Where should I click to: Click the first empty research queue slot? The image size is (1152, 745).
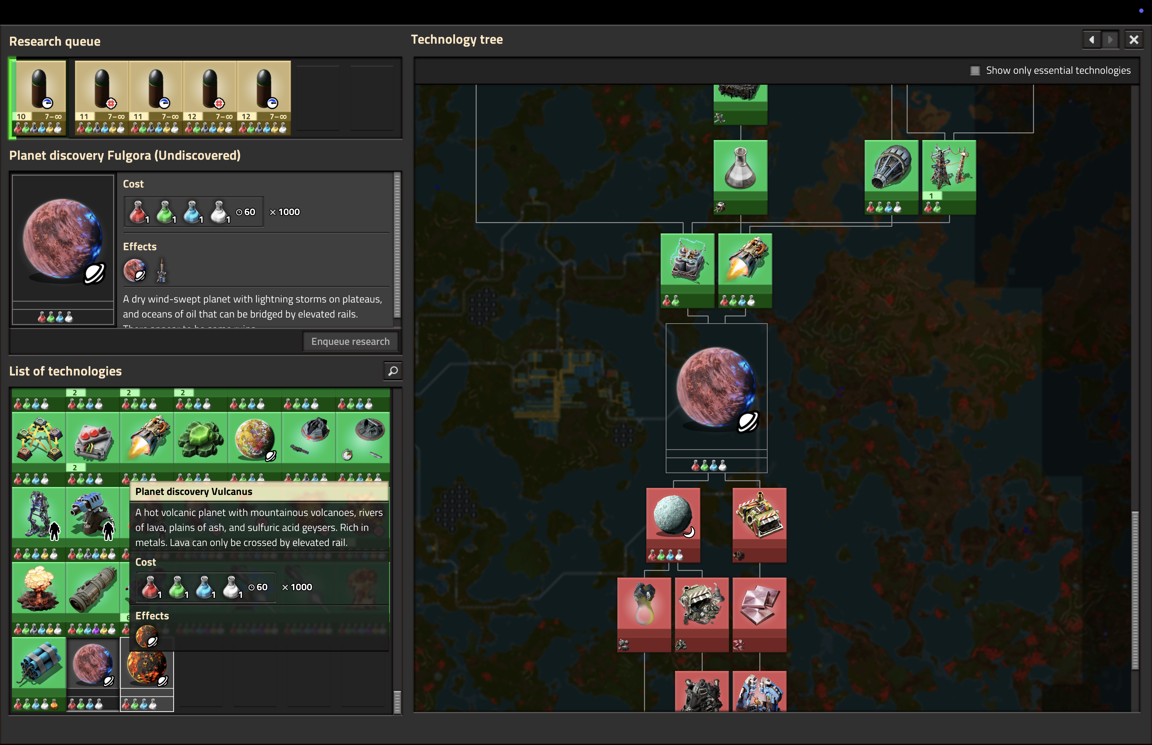pos(318,97)
